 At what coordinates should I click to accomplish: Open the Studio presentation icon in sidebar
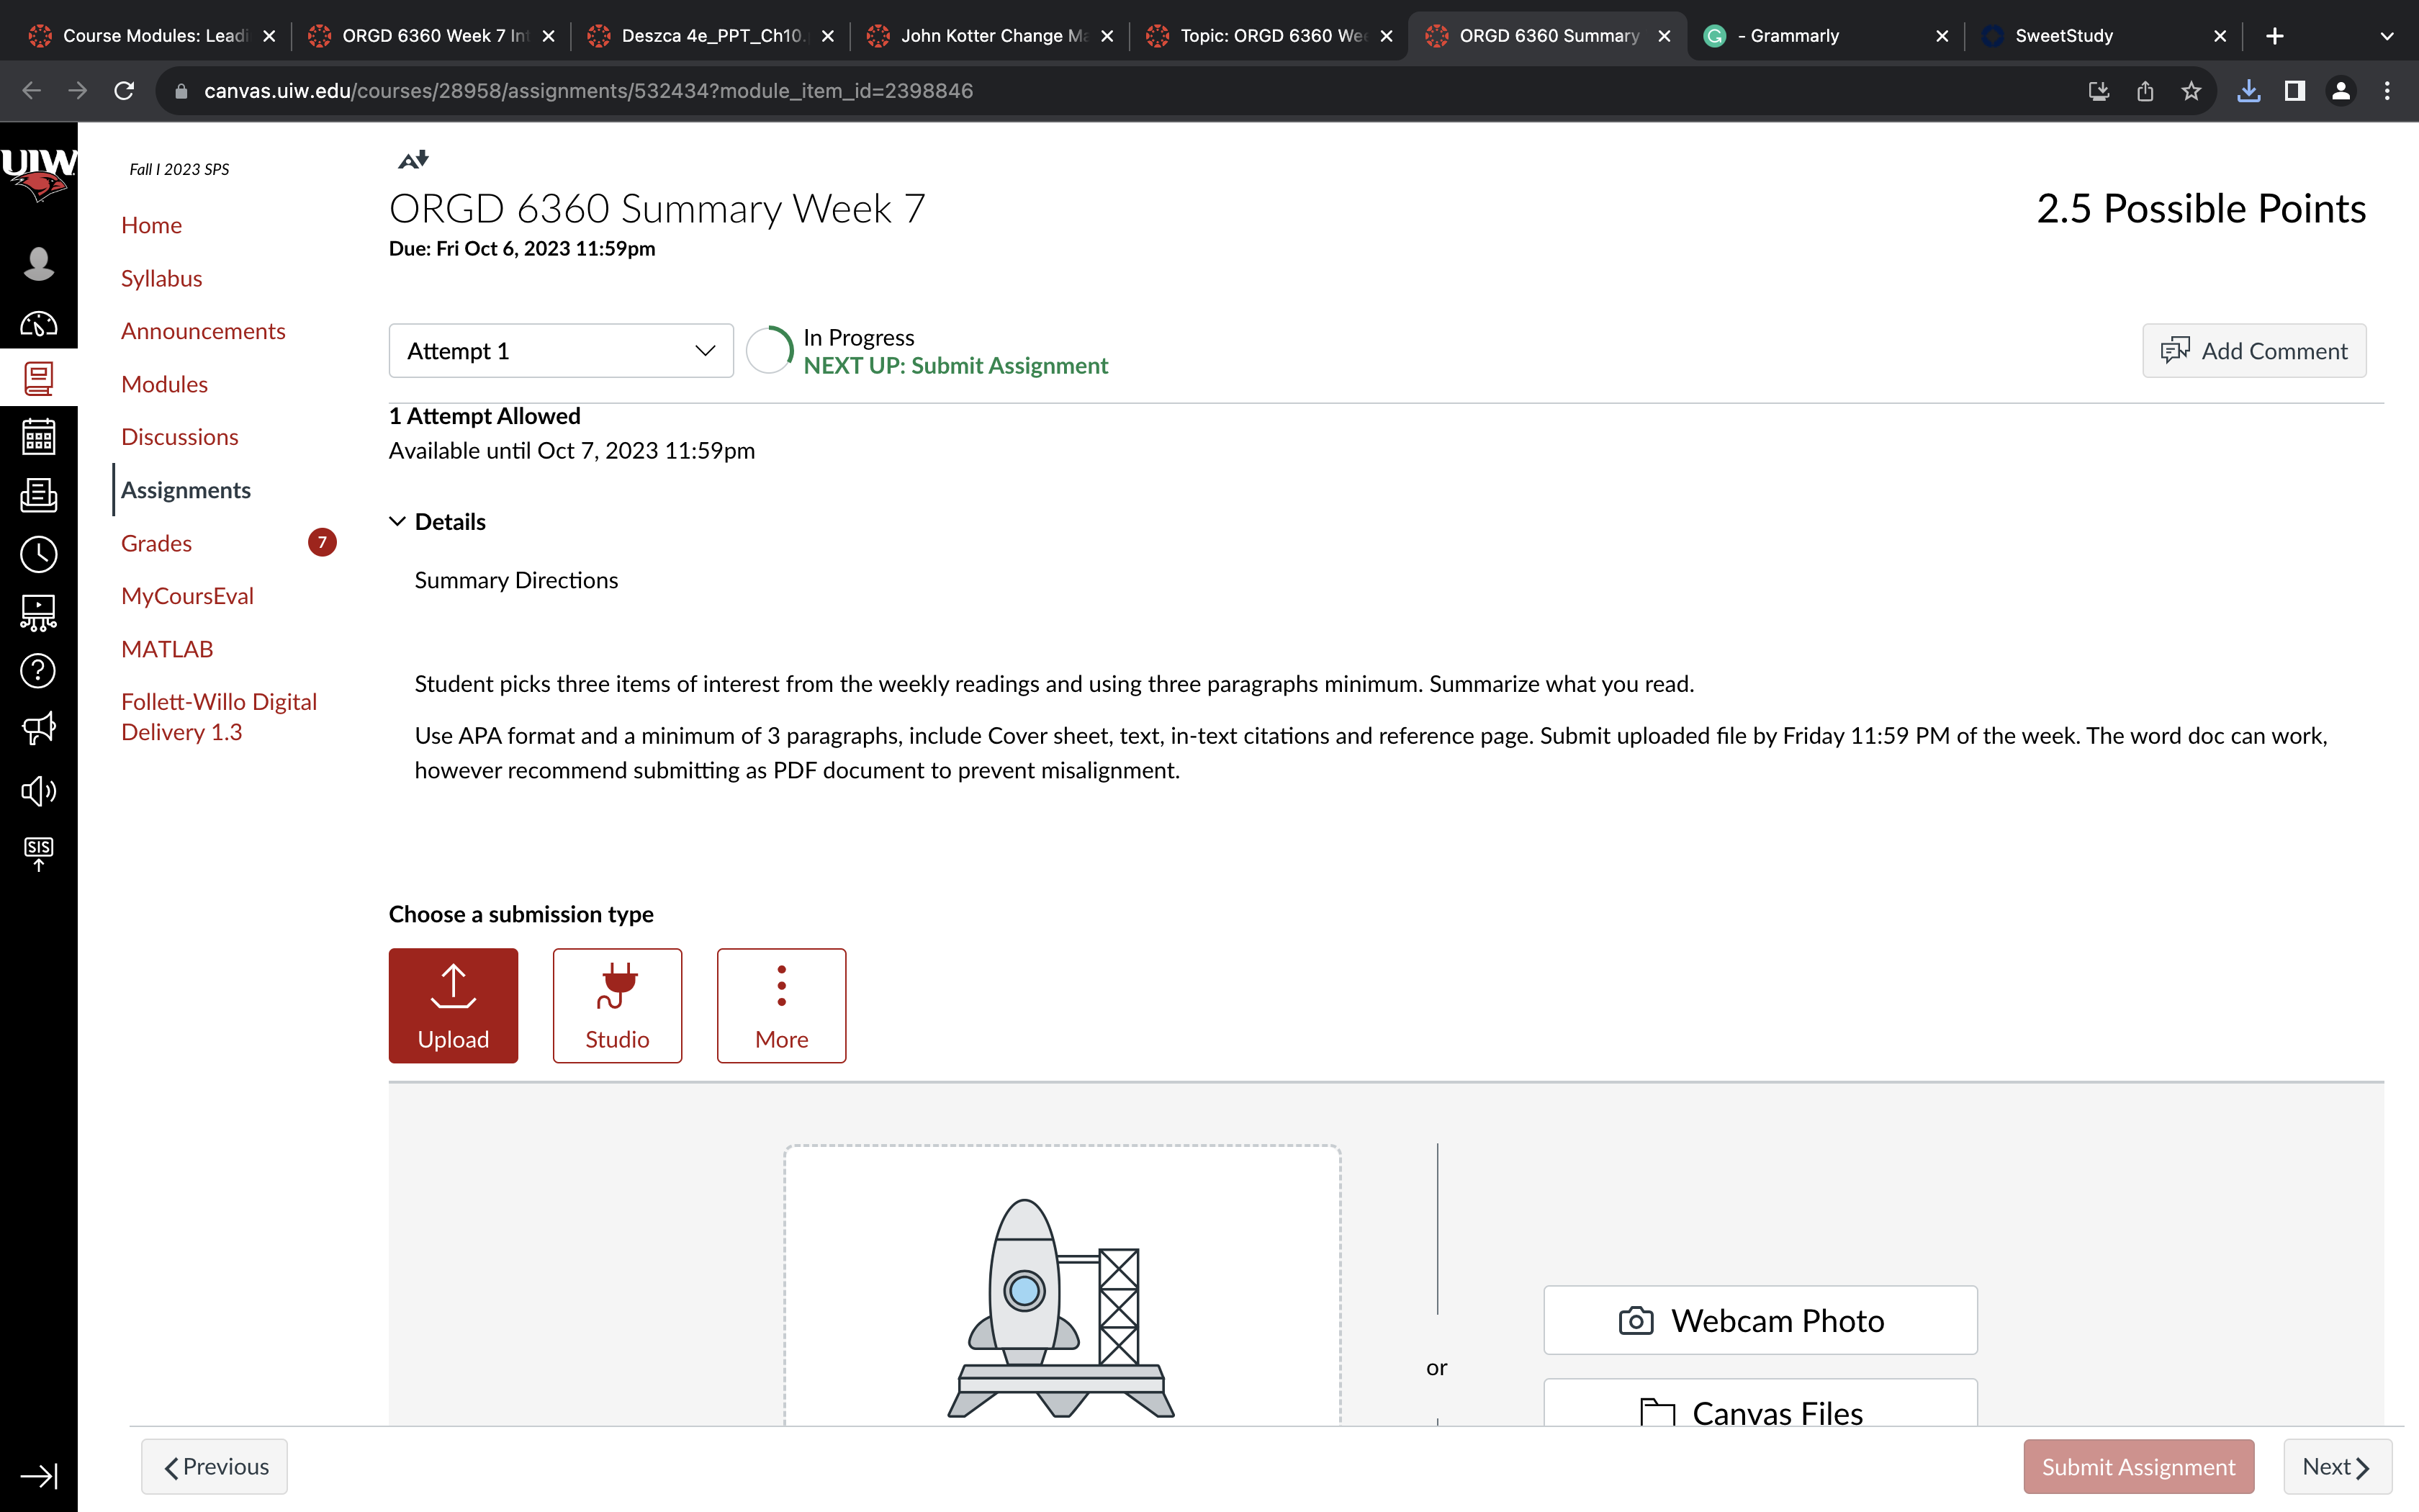tap(38, 612)
